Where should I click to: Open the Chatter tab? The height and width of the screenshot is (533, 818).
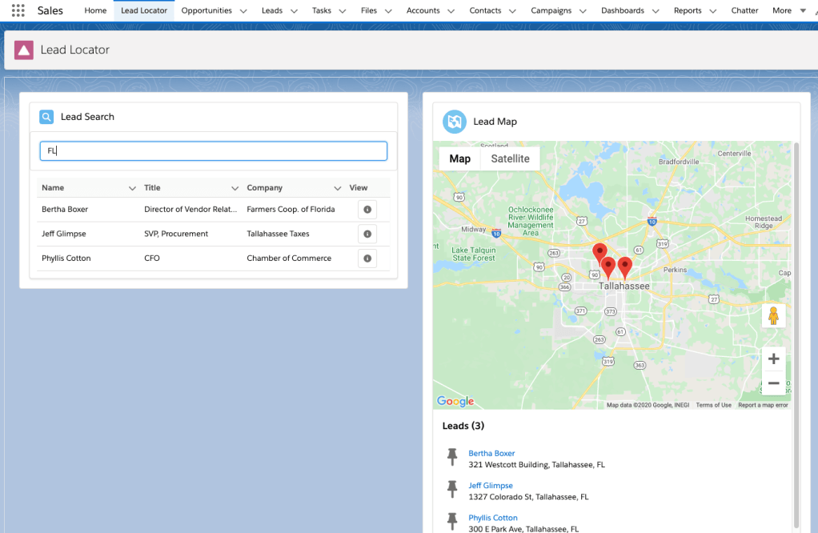(x=744, y=10)
